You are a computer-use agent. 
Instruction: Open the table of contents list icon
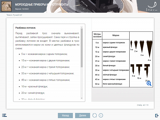(x=4, y=115)
